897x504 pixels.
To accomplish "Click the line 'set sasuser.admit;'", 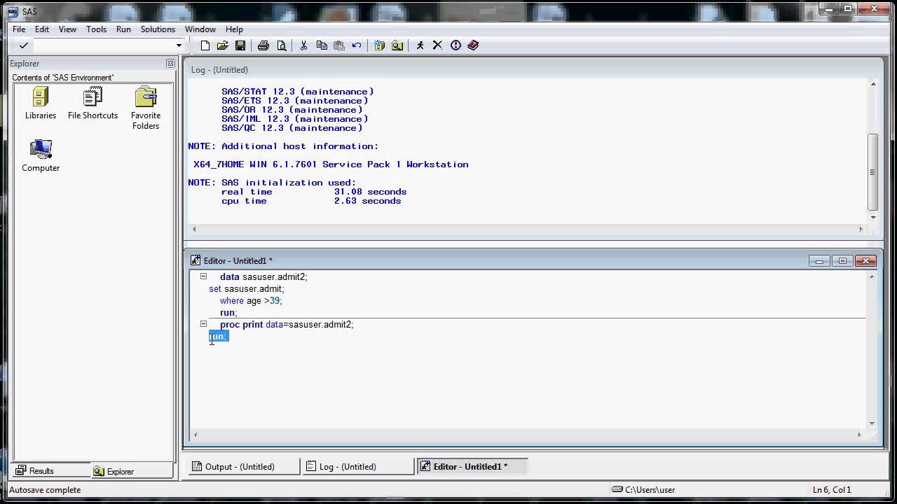I will [x=247, y=288].
